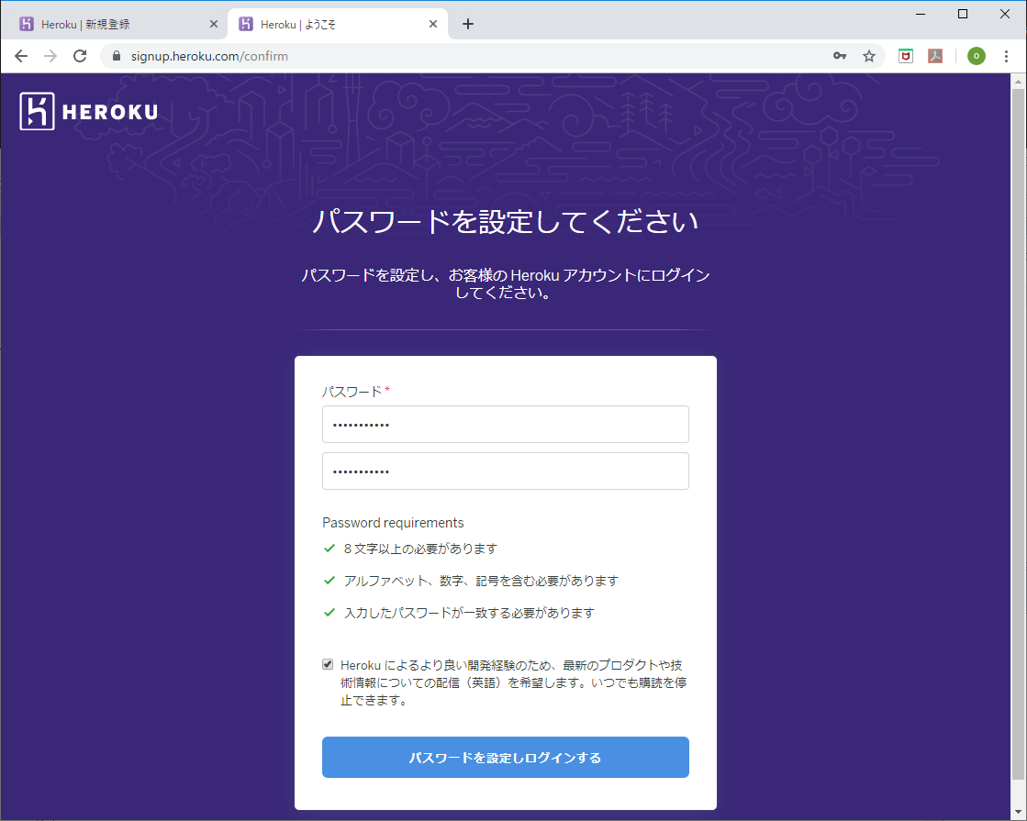This screenshot has width=1027, height=821.
Task: Go back using the browser back arrow
Action: click(x=21, y=56)
